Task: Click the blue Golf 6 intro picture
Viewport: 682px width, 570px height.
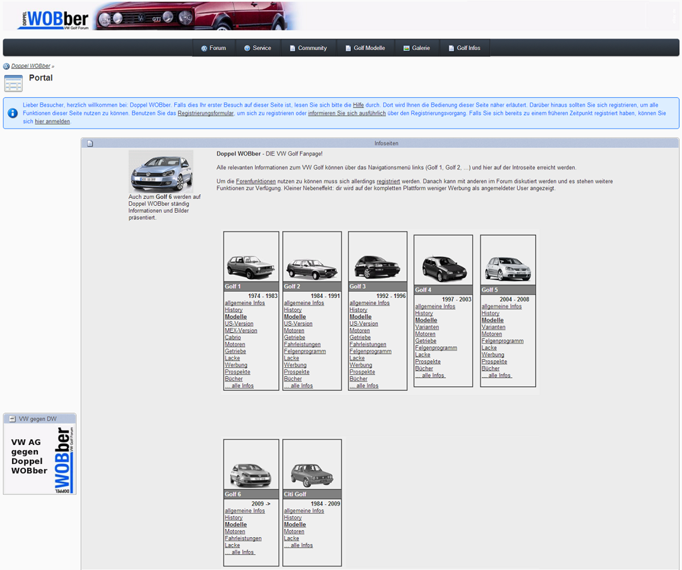Action: (x=161, y=171)
